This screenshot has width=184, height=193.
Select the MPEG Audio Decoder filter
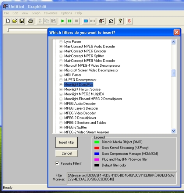click(80, 103)
